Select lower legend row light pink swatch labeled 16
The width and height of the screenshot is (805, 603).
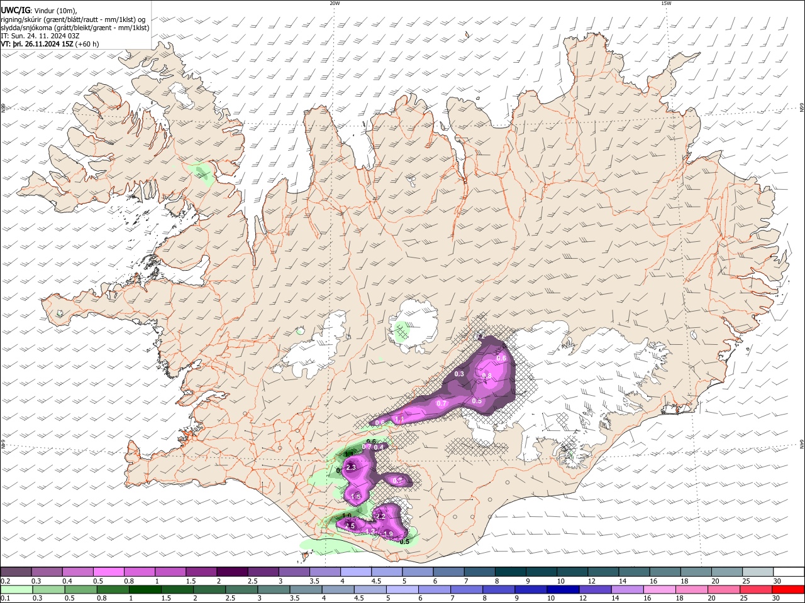tap(660, 589)
